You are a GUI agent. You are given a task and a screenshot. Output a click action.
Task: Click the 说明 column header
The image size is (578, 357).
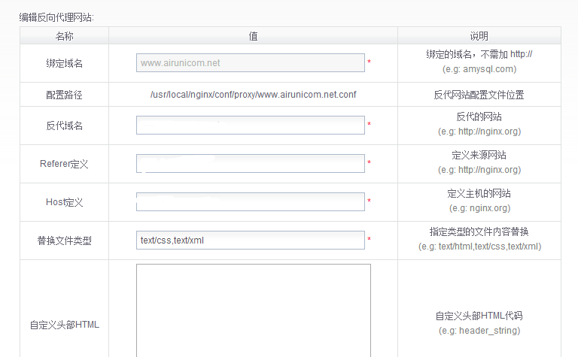click(x=479, y=36)
